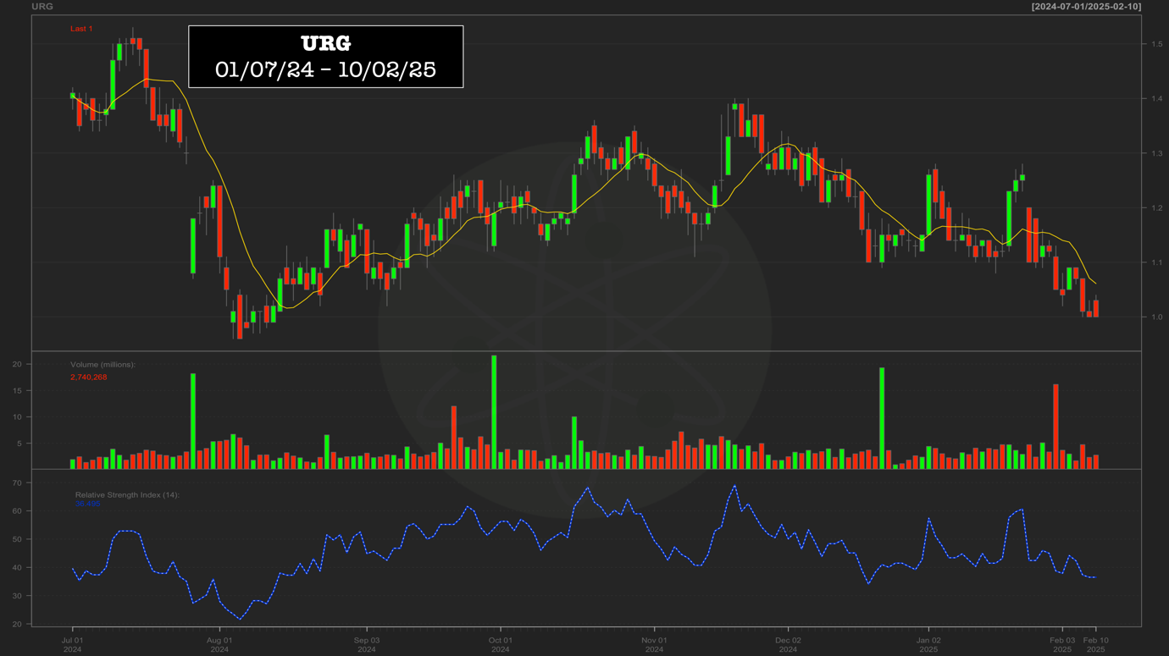This screenshot has height=656, width=1169.
Task: Click the 60 label on the RSI axis
Action: 18,511
